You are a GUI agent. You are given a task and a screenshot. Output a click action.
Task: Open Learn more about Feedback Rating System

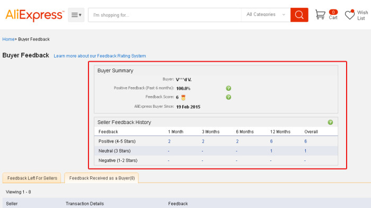(100, 56)
